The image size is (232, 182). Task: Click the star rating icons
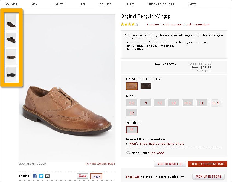pos(130,24)
